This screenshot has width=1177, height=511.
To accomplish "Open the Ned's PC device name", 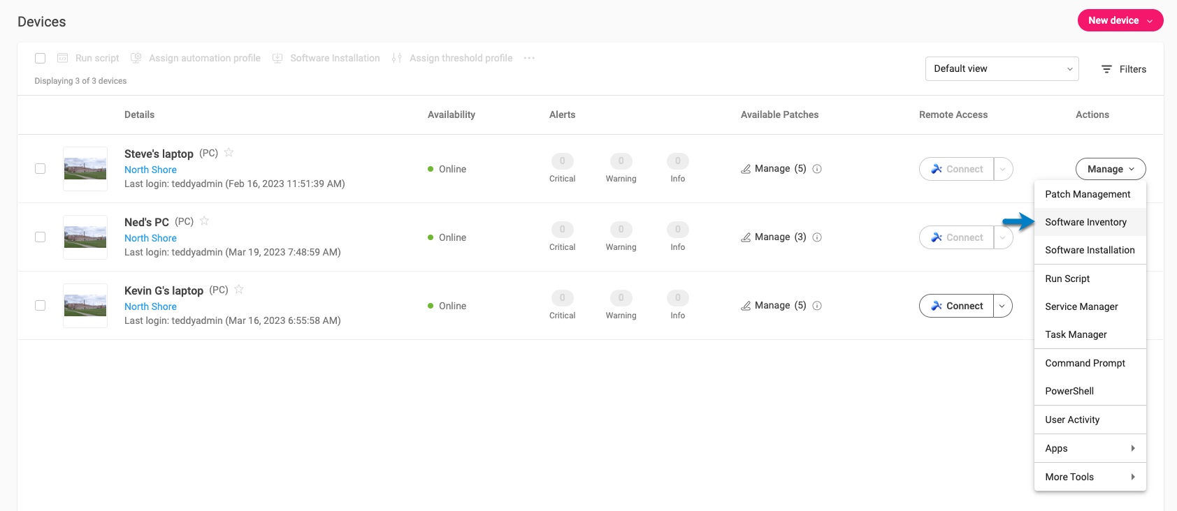I will pyautogui.click(x=147, y=222).
